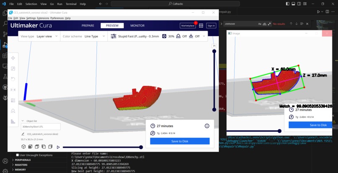The width and height of the screenshot is (338, 173).
Task: Open VS Code Search in activity bar
Action: click(5, 24)
